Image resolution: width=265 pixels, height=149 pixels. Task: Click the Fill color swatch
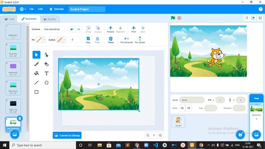pyautogui.click(x=39, y=40)
